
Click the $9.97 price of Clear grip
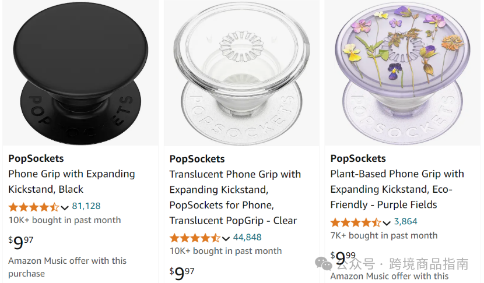[182, 273]
